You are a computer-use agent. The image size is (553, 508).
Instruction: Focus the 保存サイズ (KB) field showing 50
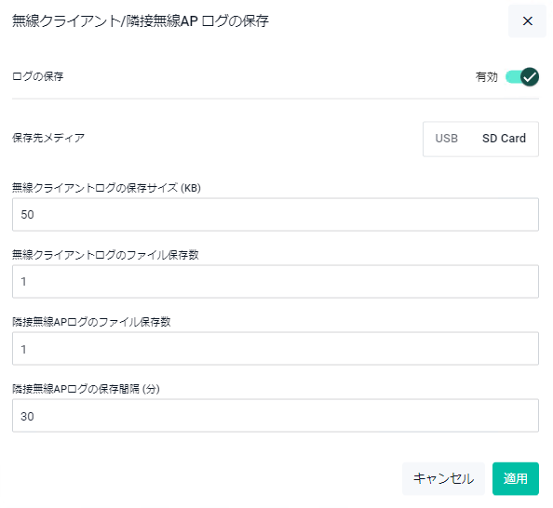(276, 214)
